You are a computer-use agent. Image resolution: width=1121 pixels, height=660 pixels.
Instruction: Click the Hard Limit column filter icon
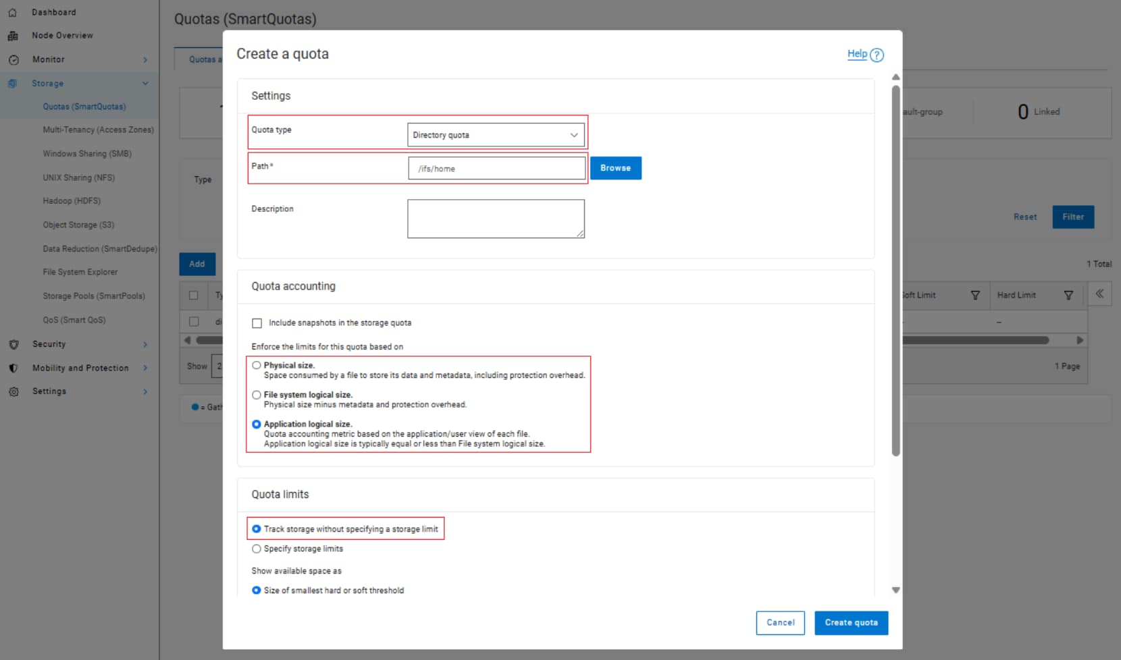pos(1068,296)
